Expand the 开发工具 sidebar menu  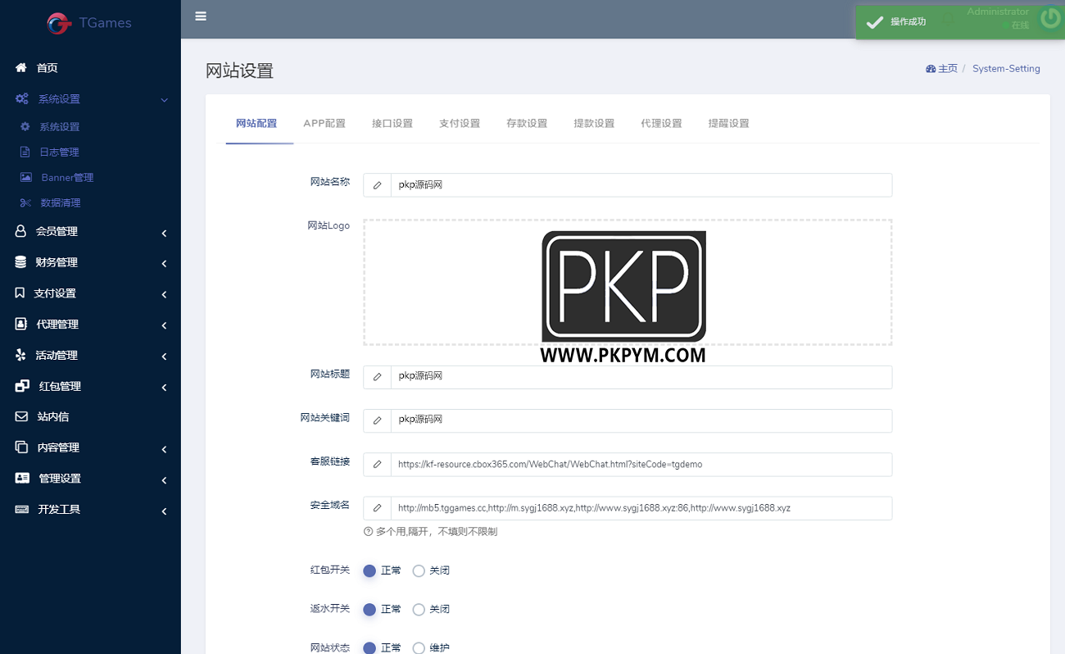click(x=90, y=509)
